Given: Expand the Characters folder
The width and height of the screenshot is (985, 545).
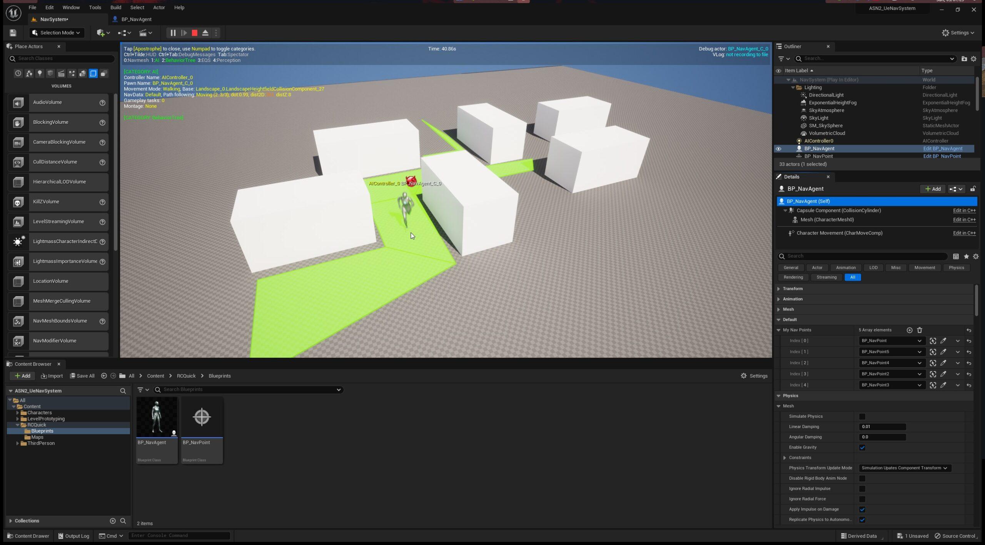Looking at the screenshot, I should (17, 413).
